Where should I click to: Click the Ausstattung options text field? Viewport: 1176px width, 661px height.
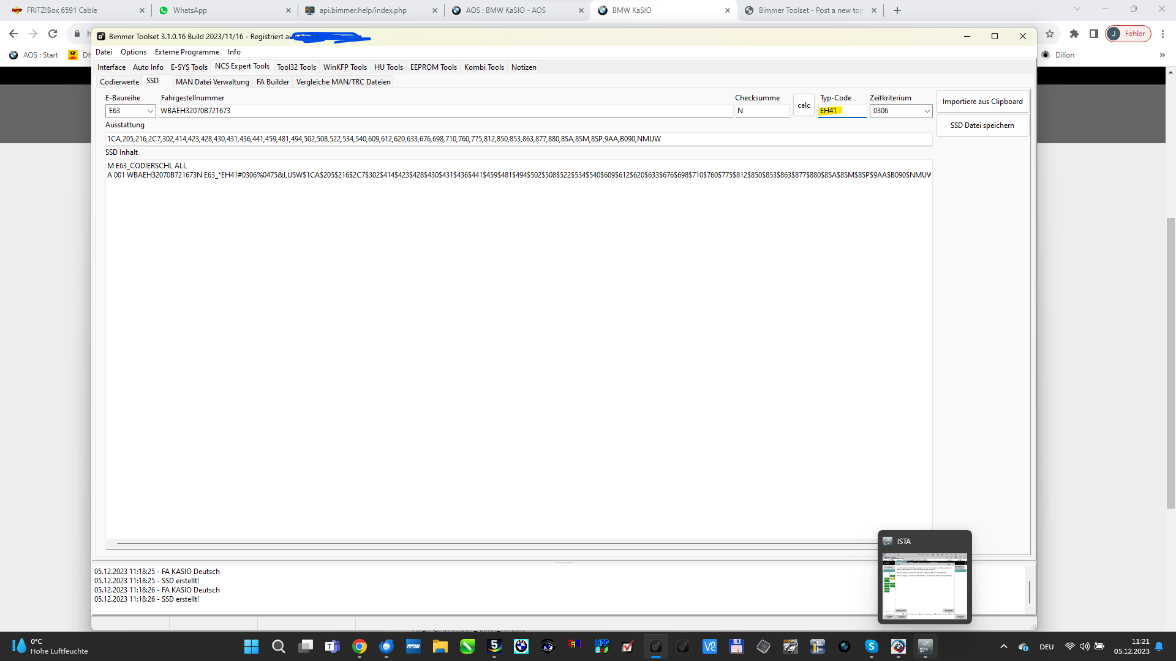(x=519, y=139)
